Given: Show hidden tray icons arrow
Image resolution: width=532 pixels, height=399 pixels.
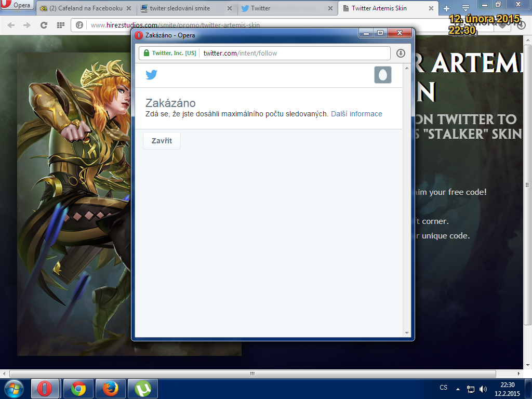Looking at the screenshot, I should [x=458, y=389].
